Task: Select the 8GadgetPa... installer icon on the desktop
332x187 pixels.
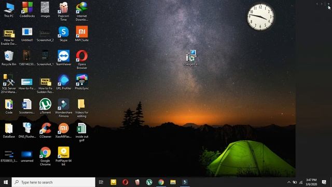Action: (191, 58)
